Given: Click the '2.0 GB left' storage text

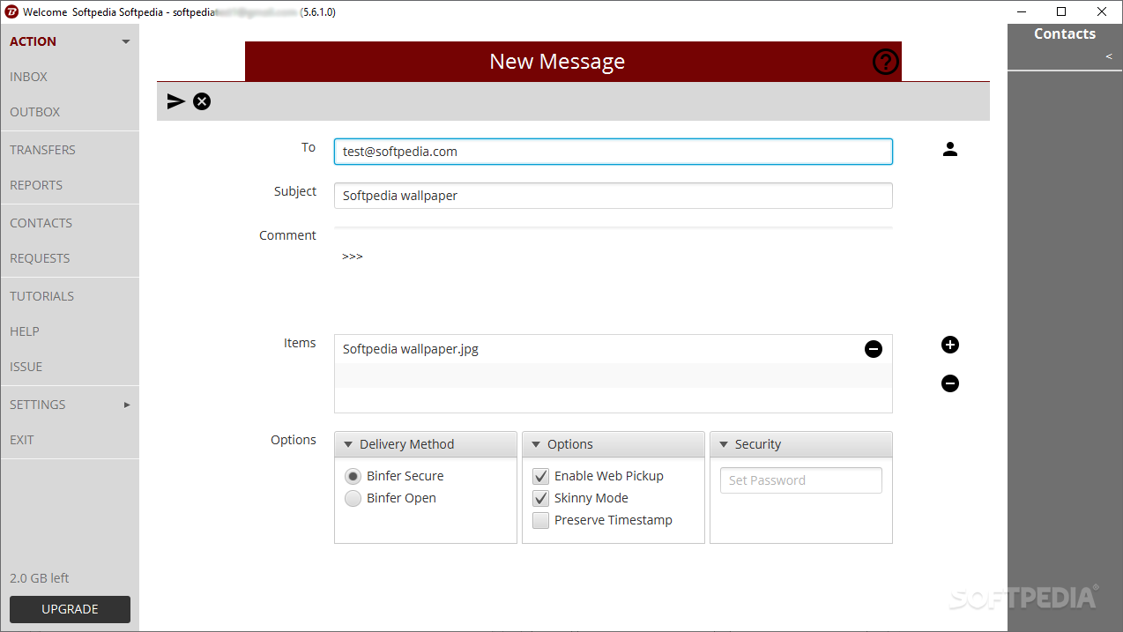Looking at the screenshot, I should point(40,578).
